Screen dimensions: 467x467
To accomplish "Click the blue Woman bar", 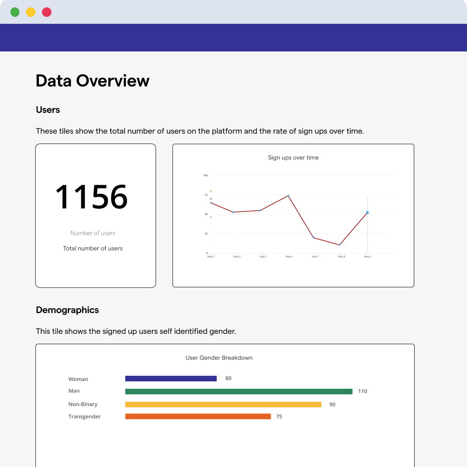I will coord(171,378).
